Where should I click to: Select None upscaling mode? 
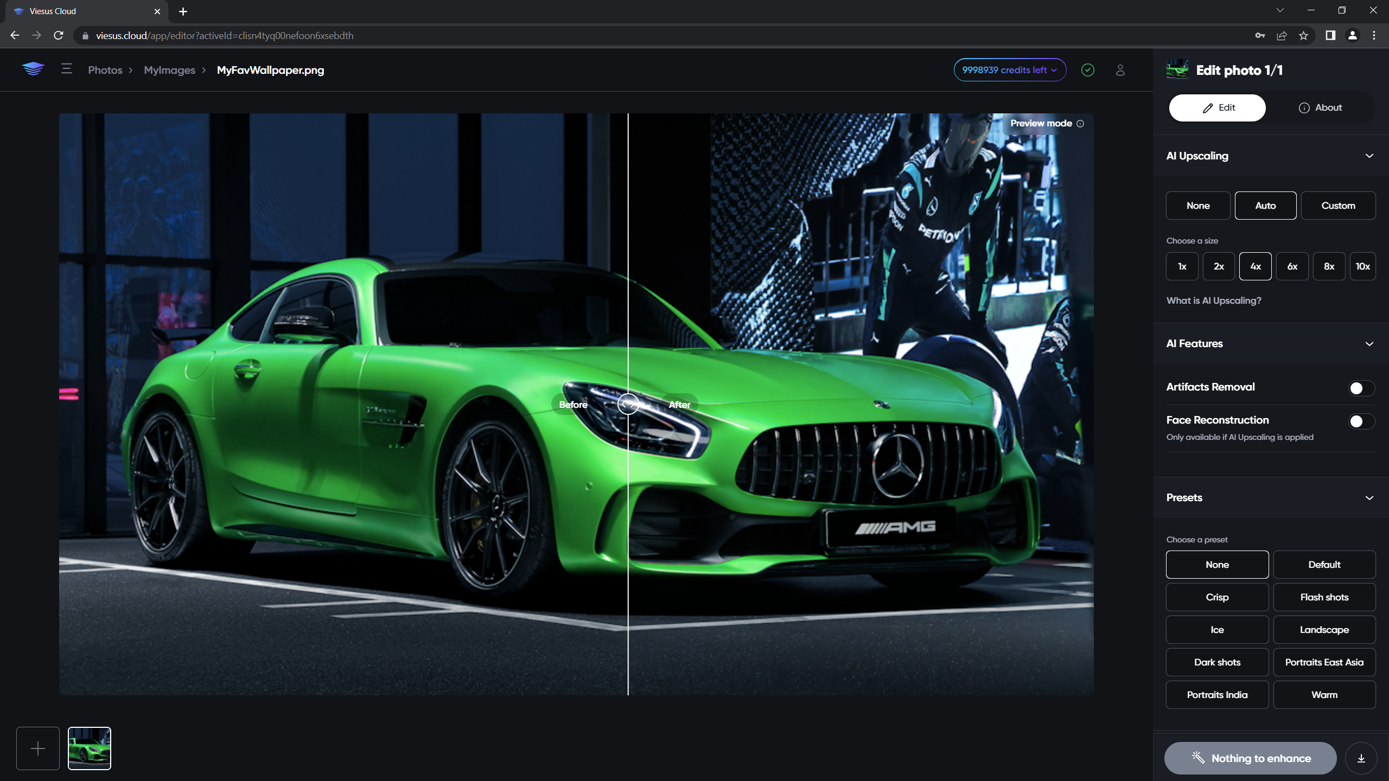click(1198, 206)
